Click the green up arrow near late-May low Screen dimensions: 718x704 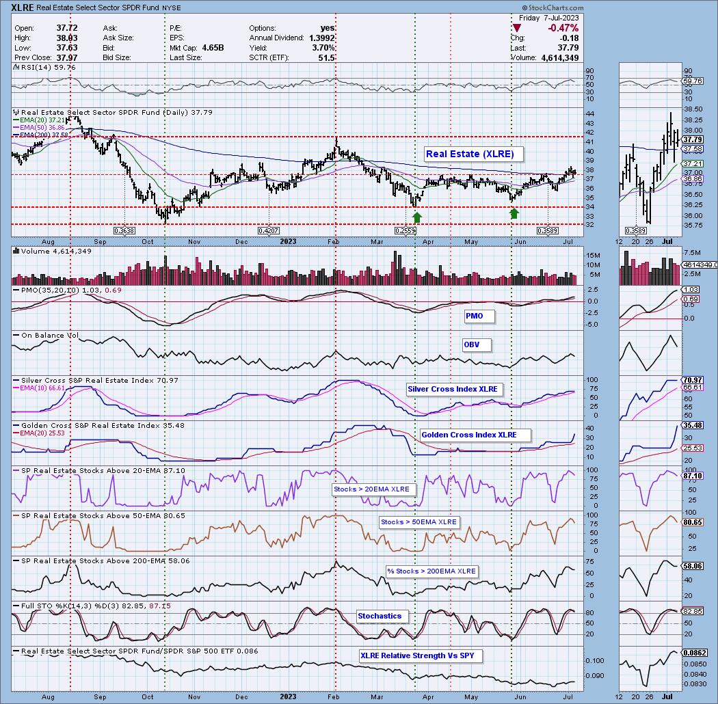(514, 213)
